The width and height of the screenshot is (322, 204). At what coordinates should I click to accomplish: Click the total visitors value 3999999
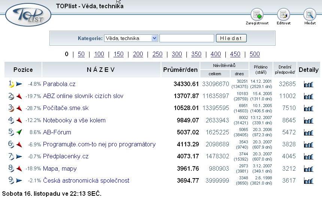[217, 180]
